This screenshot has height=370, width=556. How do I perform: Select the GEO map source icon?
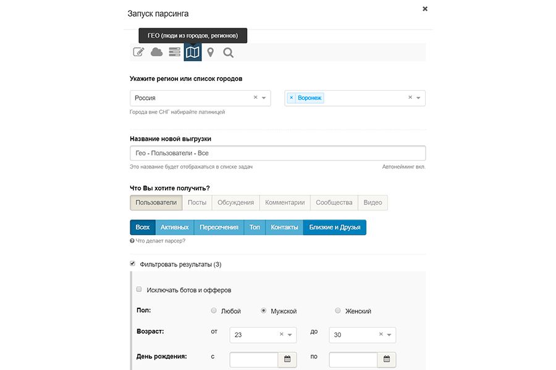coord(193,52)
